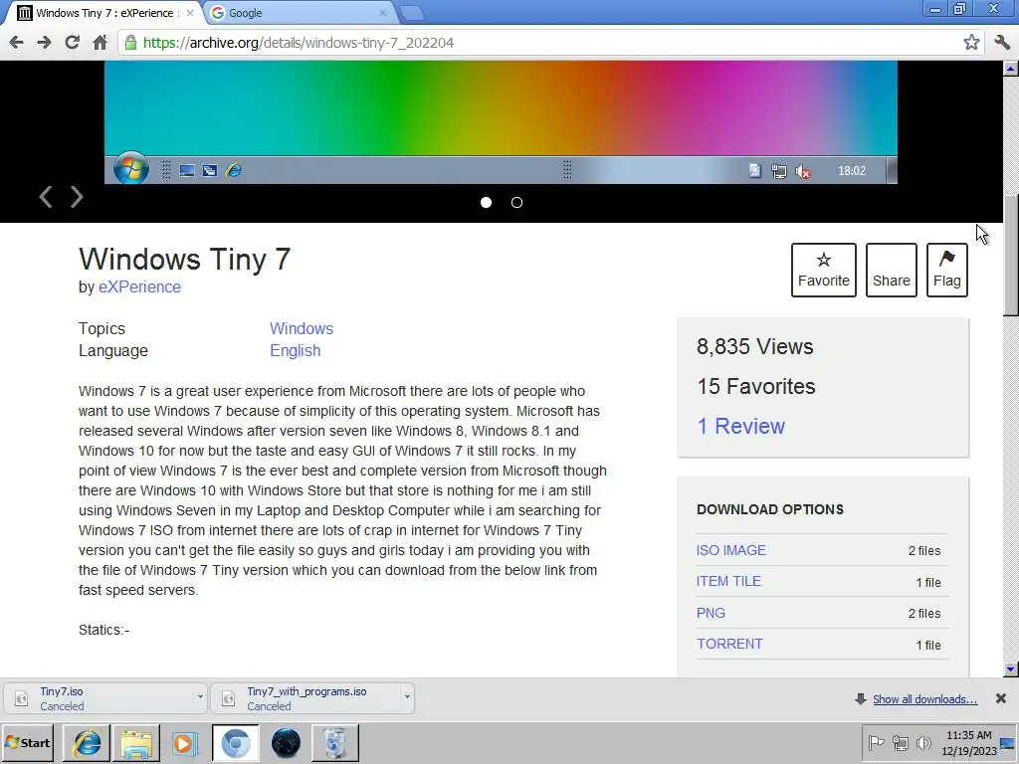1019x764 pixels.
Task: Go forward in browser history
Action: click(x=44, y=43)
